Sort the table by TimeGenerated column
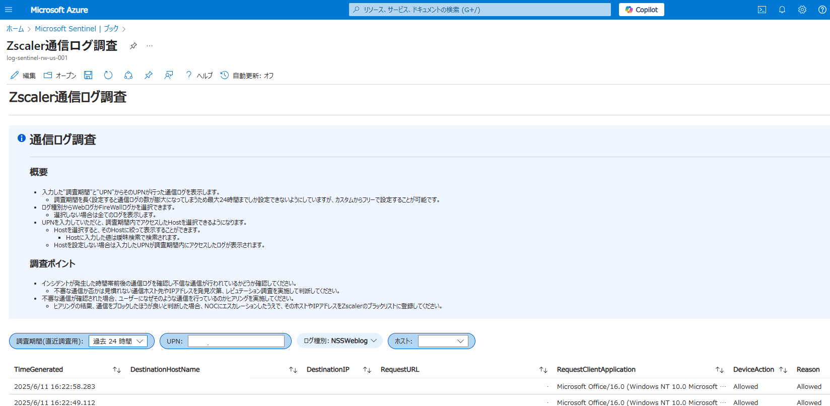 pyautogui.click(x=117, y=370)
